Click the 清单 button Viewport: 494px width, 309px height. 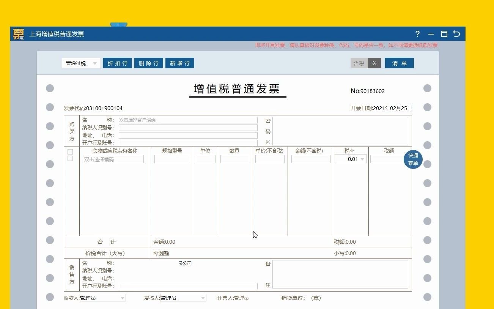[399, 63]
